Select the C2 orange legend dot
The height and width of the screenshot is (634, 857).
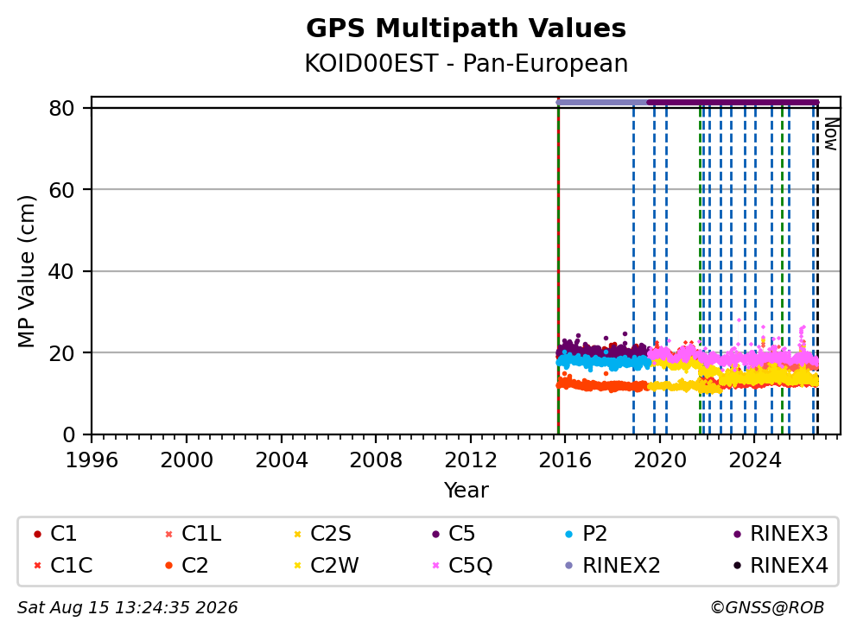pyautogui.click(x=168, y=566)
